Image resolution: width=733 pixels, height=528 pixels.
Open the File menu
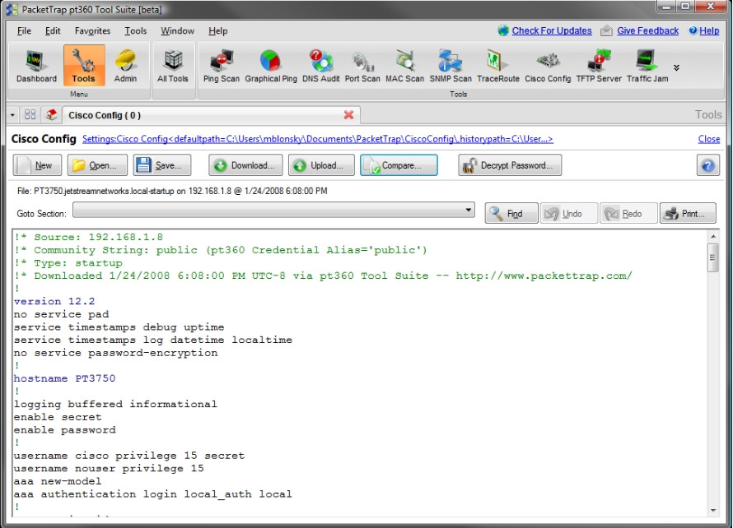pyautogui.click(x=24, y=30)
